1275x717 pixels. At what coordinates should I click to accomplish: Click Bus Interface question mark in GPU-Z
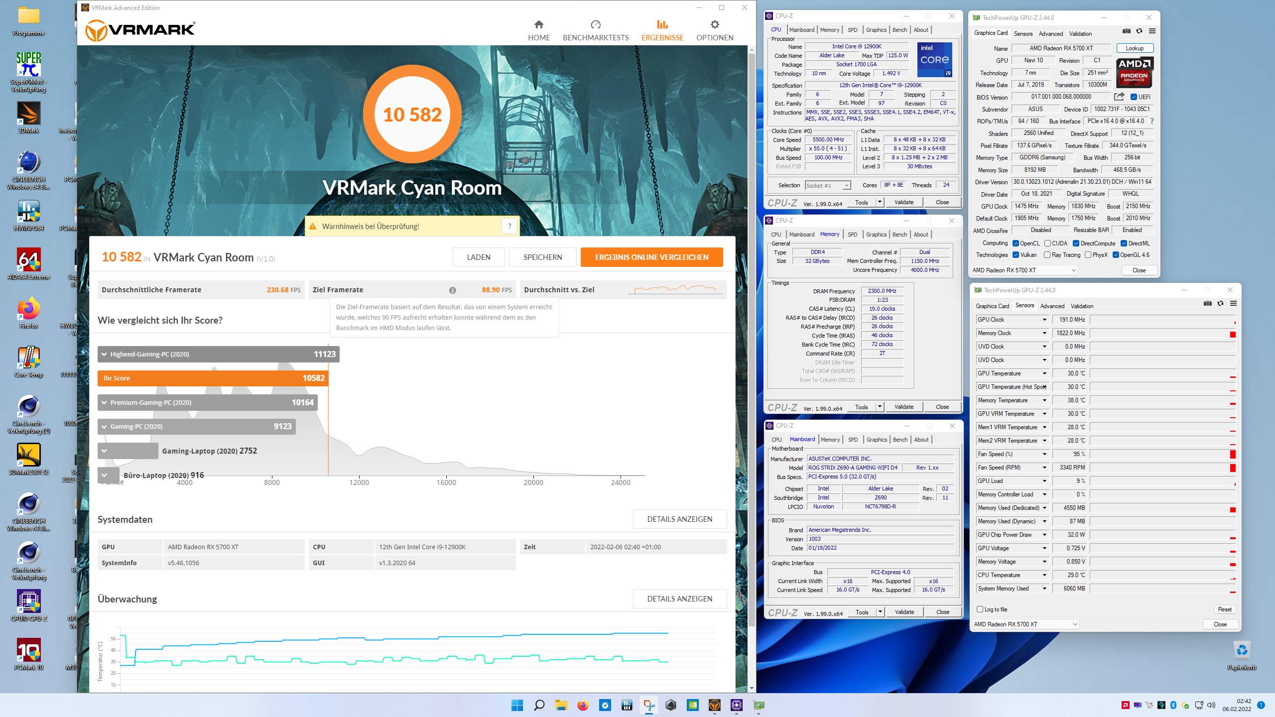pyautogui.click(x=1151, y=121)
